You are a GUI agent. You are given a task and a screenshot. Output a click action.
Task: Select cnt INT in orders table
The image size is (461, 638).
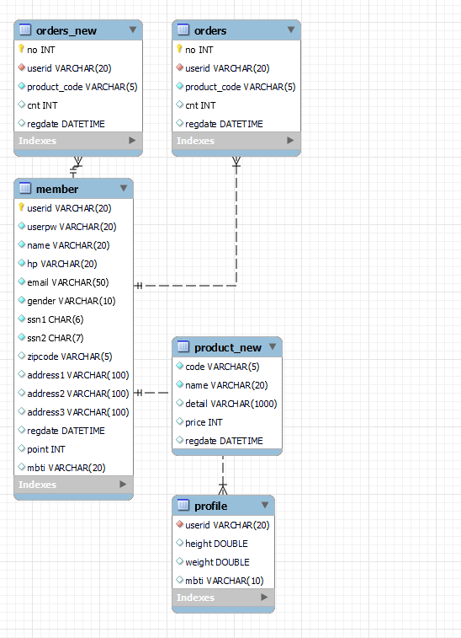coord(200,105)
